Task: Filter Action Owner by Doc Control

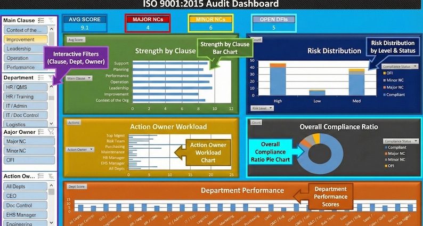Action: coord(26,205)
